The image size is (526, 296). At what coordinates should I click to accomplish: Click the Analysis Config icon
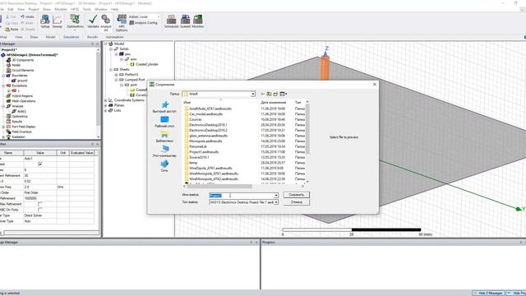click(143, 23)
